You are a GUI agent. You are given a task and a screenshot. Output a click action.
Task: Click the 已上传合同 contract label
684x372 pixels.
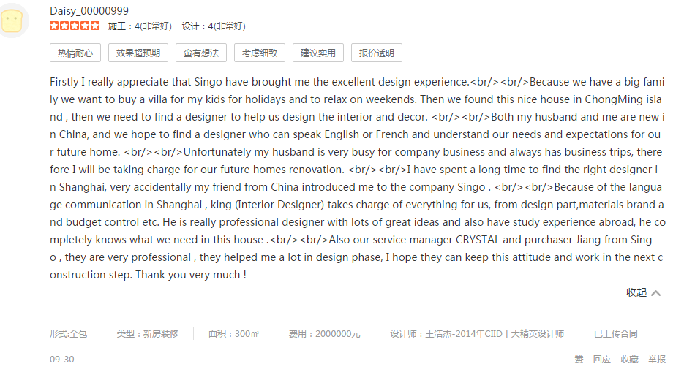(x=615, y=333)
